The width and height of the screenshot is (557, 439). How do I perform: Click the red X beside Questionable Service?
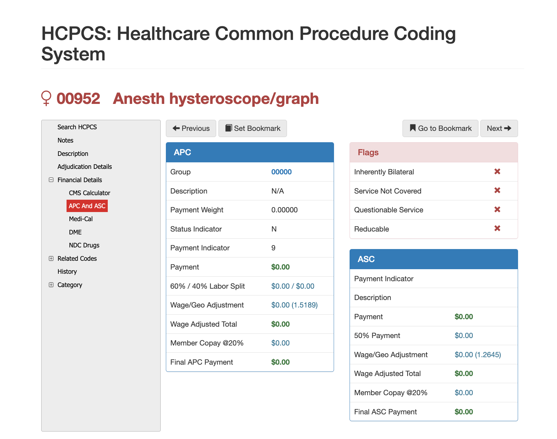[497, 209]
